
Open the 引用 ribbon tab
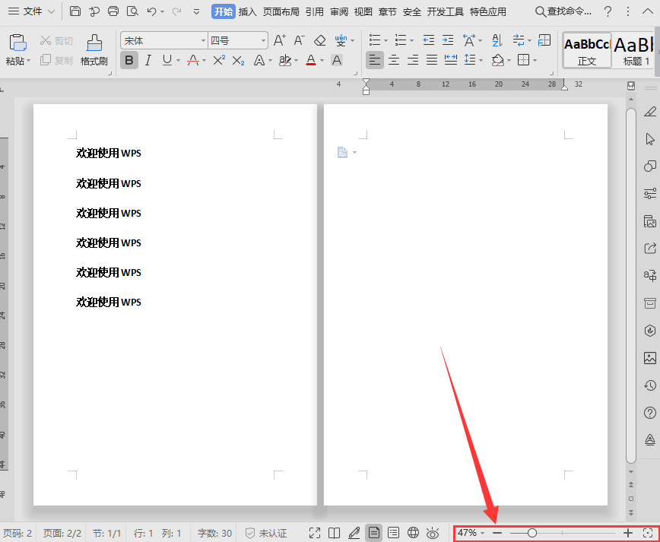click(x=315, y=12)
